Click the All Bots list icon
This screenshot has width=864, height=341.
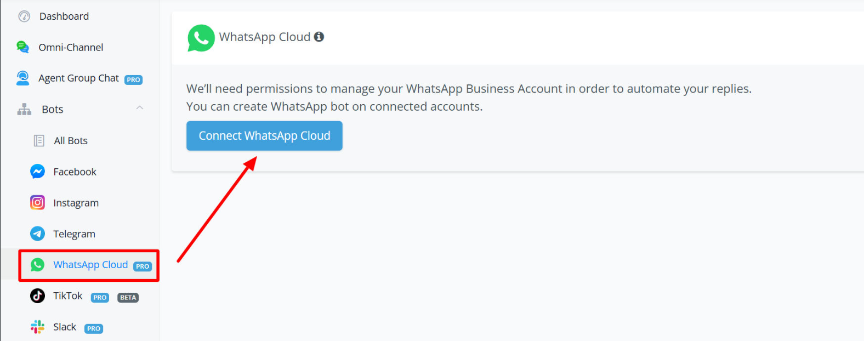(39, 141)
